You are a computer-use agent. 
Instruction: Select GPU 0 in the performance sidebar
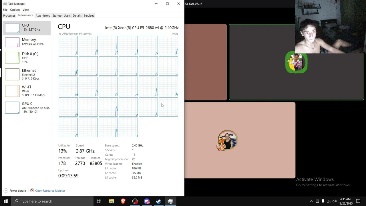[27, 108]
